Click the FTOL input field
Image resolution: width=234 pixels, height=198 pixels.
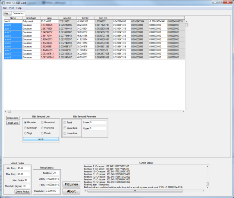tap(52, 185)
